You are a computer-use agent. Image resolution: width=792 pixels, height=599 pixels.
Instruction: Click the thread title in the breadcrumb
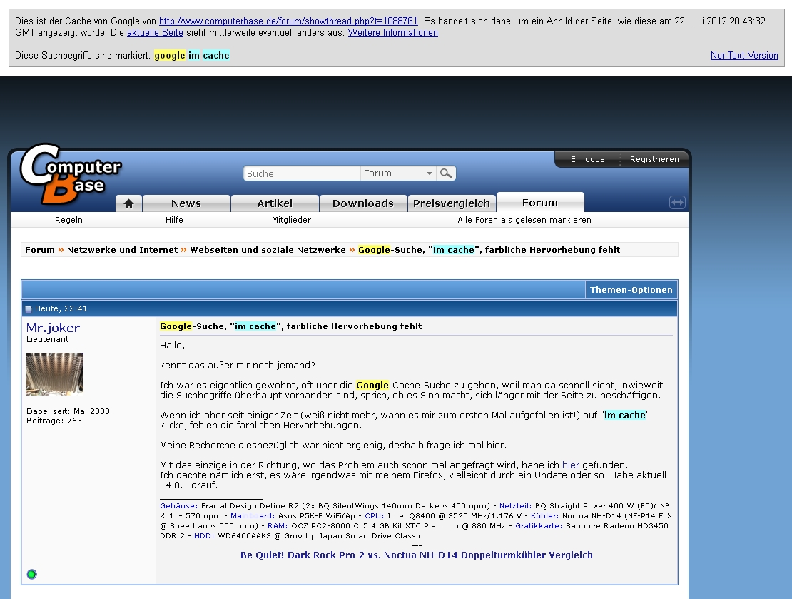tap(489, 250)
